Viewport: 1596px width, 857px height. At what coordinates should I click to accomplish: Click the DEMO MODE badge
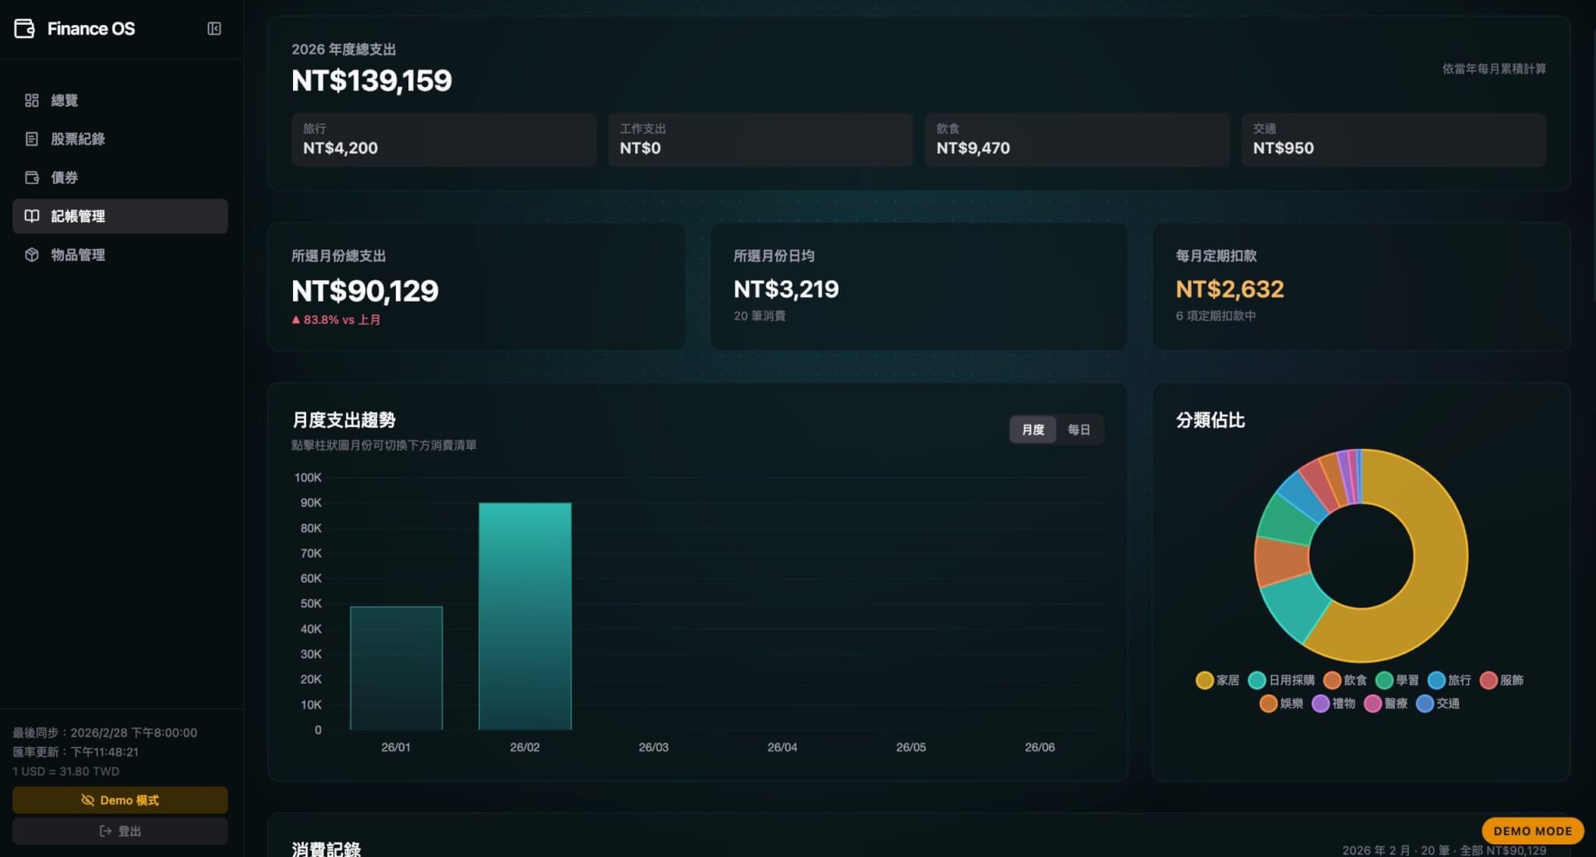click(x=1532, y=831)
